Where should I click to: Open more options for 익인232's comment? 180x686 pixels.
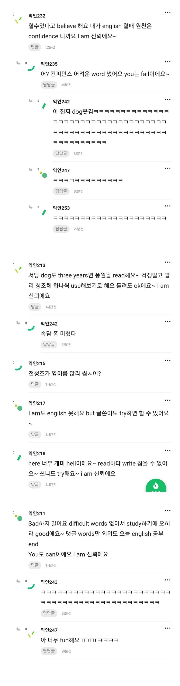tap(167, 13)
